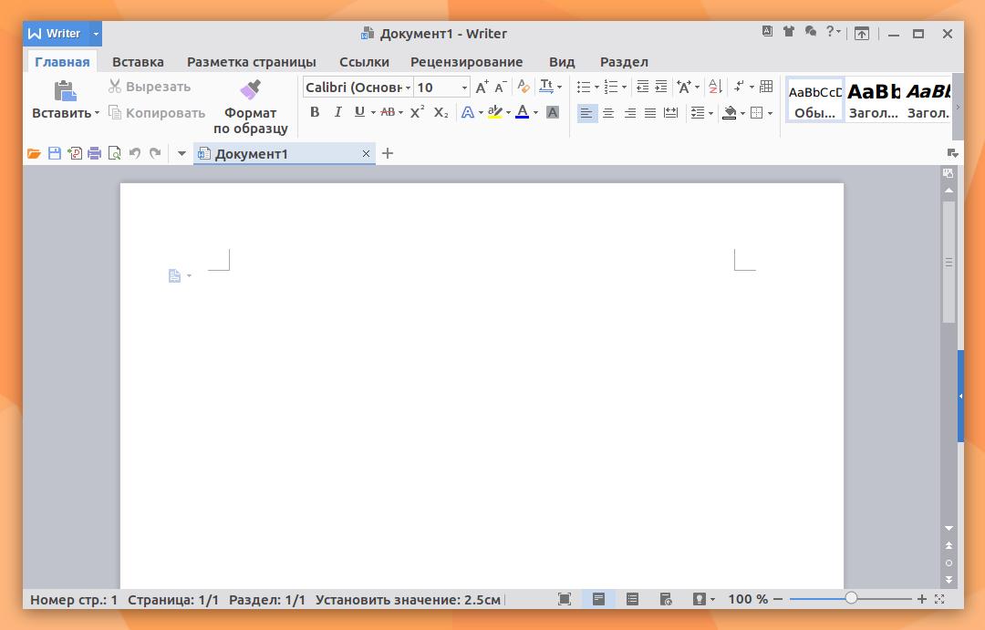Toggle bold formatting
985x630 pixels.
(x=315, y=112)
